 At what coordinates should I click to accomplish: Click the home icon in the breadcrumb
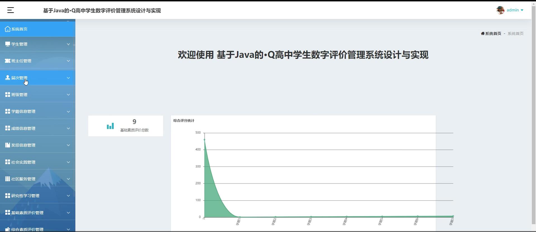click(483, 34)
